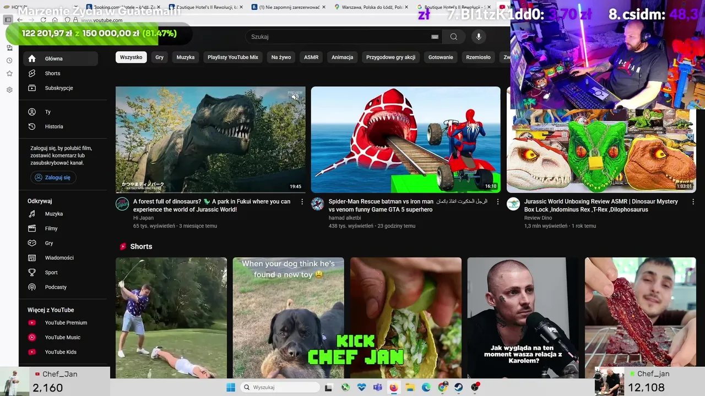Viewport: 705px width, 396px height.
Task: Open Główna home in YouTube sidebar
Action: click(61, 58)
